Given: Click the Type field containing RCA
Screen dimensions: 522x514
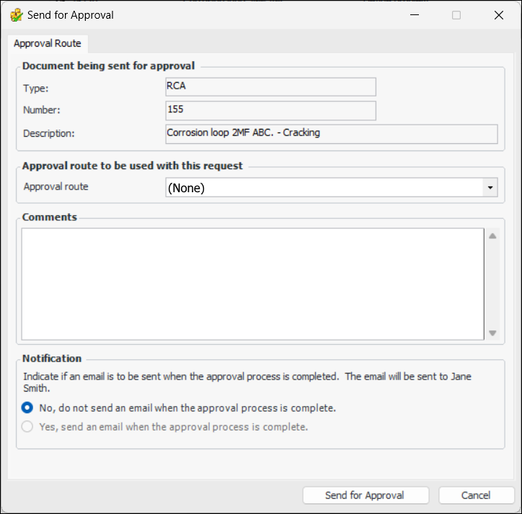Looking at the screenshot, I should (270, 87).
